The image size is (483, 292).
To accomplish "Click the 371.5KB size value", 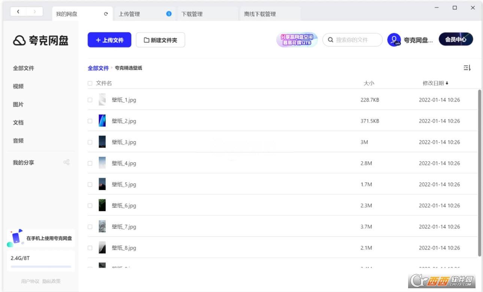I will (x=370, y=121).
